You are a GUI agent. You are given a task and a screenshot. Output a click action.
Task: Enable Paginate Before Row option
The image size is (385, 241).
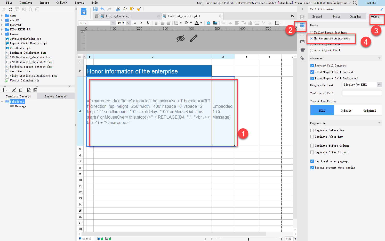tap(312, 130)
